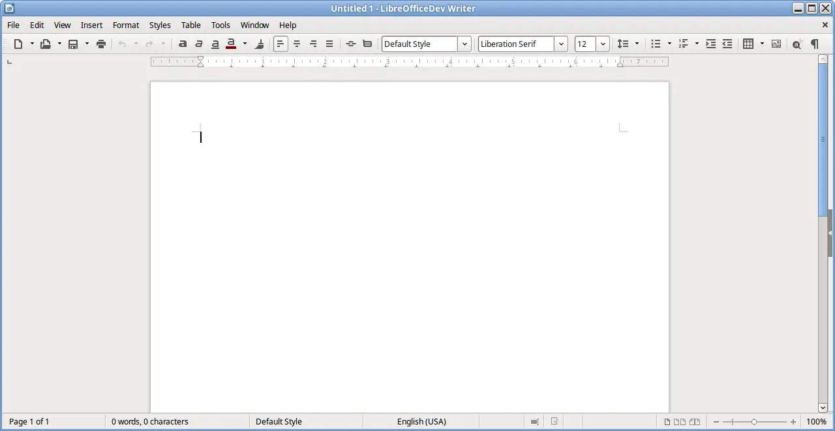Click the Find and Replace icon
The image size is (835, 431).
tap(797, 44)
